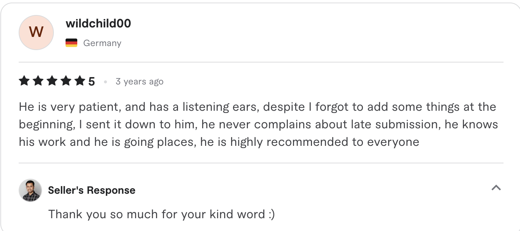
Task: Click the dot separator beside the rating
Action: pyautogui.click(x=105, y=82)
